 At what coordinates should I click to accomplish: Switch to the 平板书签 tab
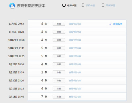(x=111, y=6)
